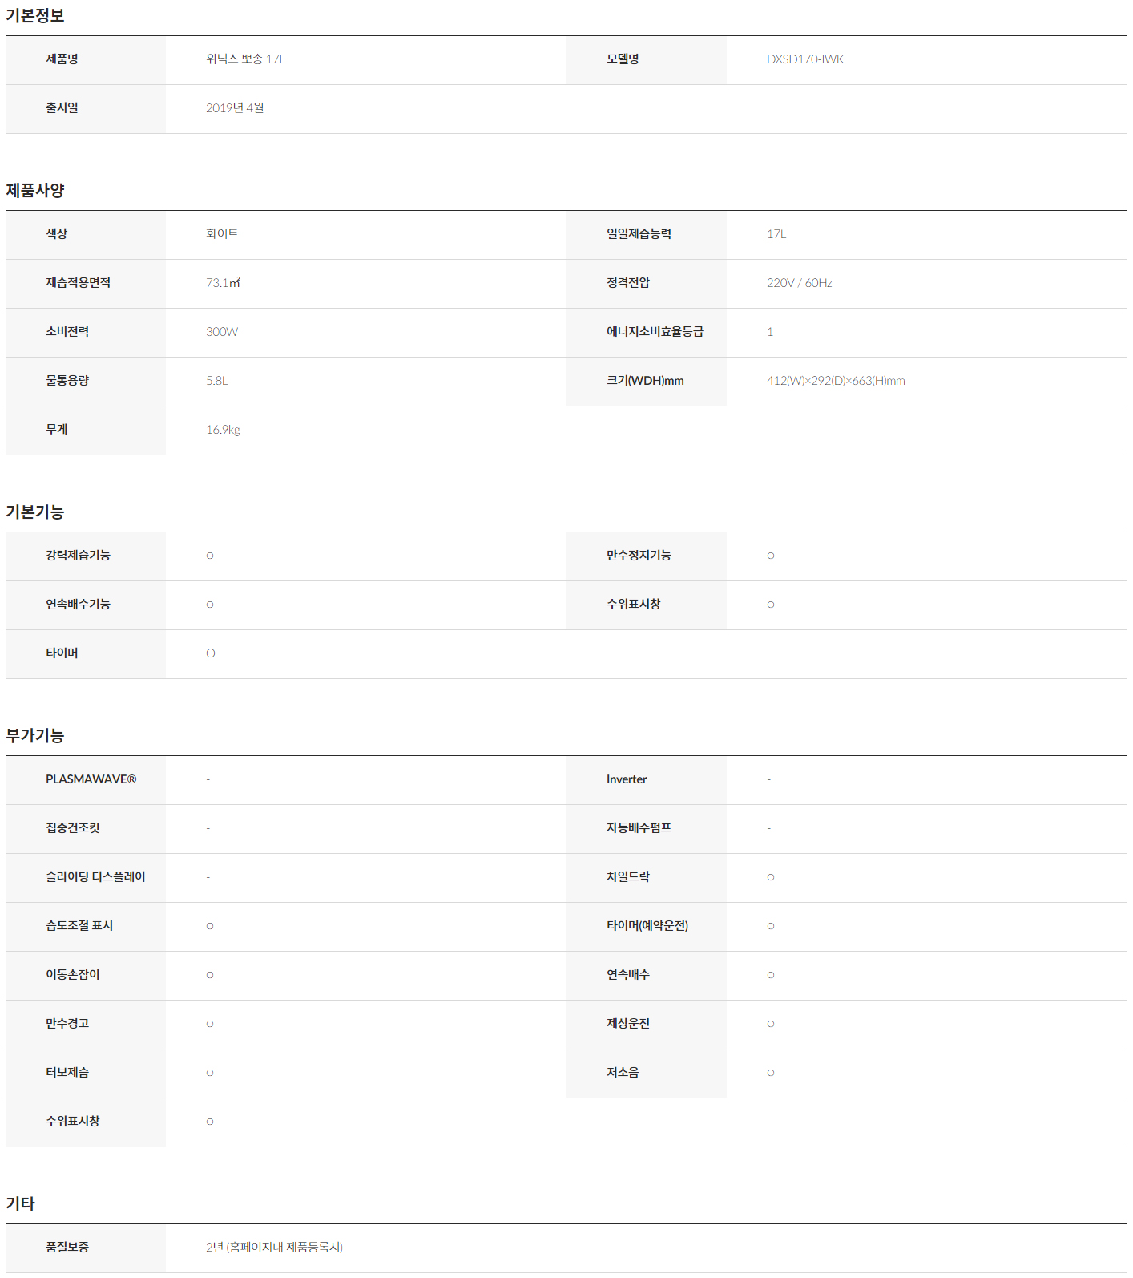Click the 에너지소비효율등급 label
This screenshot has width=1133, height=1278.
[655, 332]
